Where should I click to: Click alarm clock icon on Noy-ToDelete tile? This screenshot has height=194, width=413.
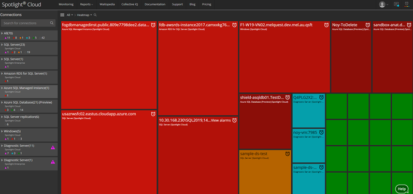pos(368,25)
